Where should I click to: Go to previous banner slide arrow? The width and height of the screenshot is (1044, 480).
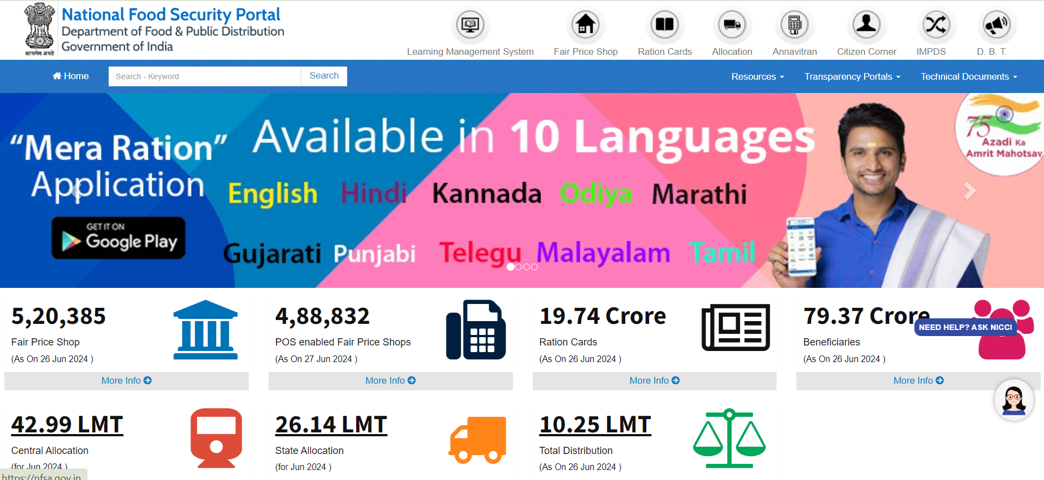point(76,191)
